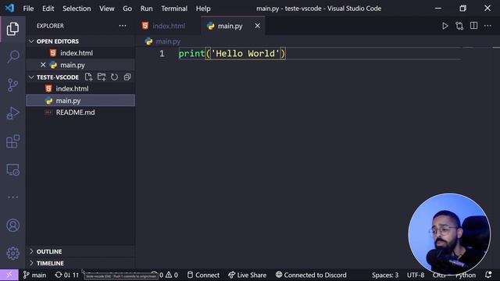500x281 pixels.
Task: Close main.py in Open Editors list
Action: pos(43,65)
